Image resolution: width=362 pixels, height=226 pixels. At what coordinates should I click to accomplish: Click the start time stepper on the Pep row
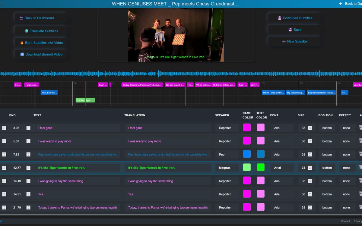(4, 154)
